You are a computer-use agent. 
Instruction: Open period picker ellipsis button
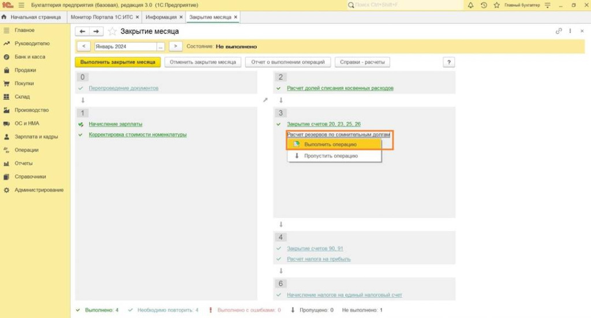pos(160,46)
